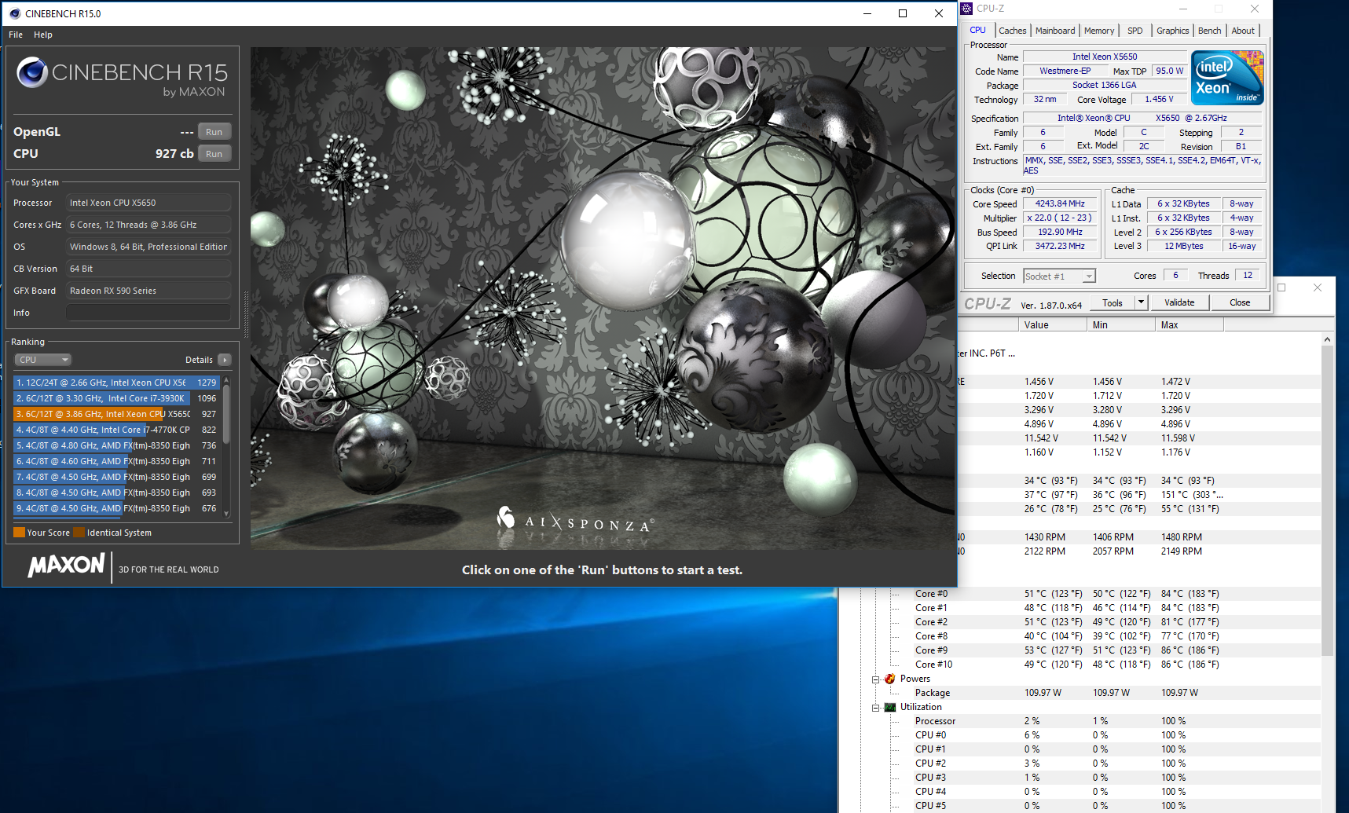Click the Info input field in Cinebench
Image resolution: width=1349 pixels, height=813 pixels.
tap(148, 313)
